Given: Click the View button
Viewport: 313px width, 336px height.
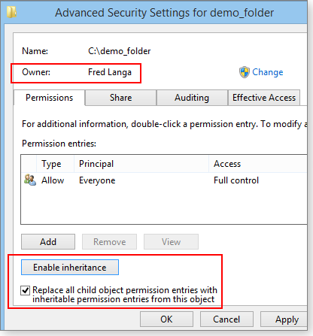Looking at the screenshot, I should [171, 242].
